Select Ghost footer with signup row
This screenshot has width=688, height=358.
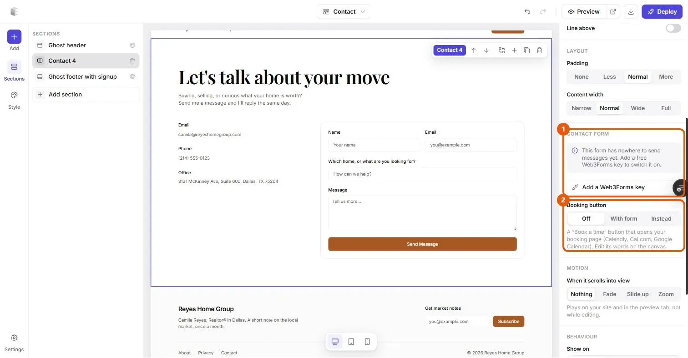point(86,76)
